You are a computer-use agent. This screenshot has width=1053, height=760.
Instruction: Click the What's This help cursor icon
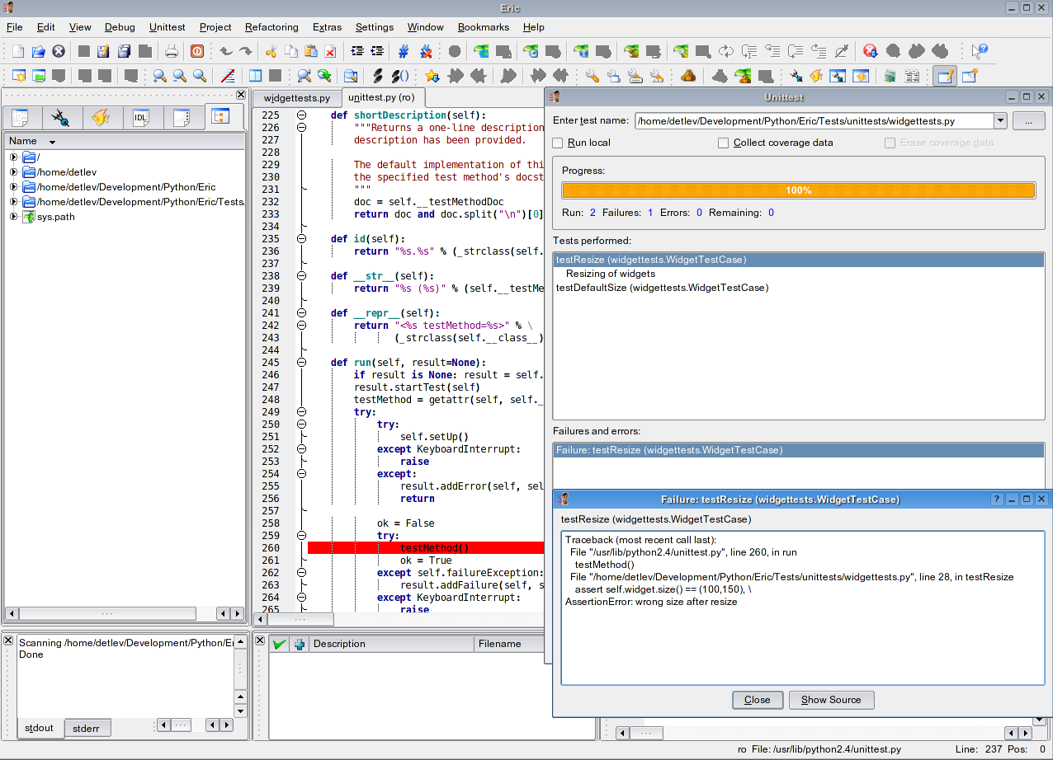tap(979, 51)
